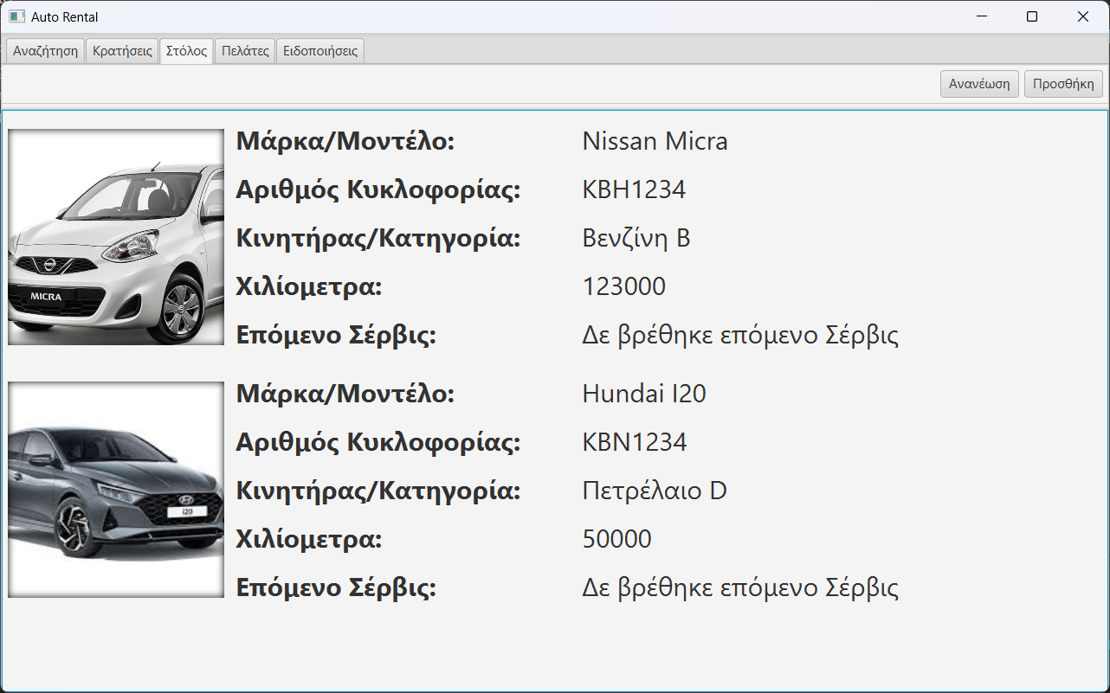1110x693 pixels.
Task: Select the Nissan Micra car photo
Action: pos(116,237)
